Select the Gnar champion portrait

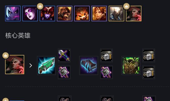[82, 13]
